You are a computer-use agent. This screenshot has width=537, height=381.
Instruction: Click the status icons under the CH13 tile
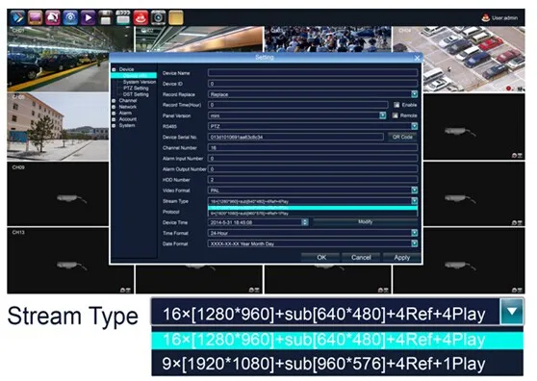(x=125, y=291)
